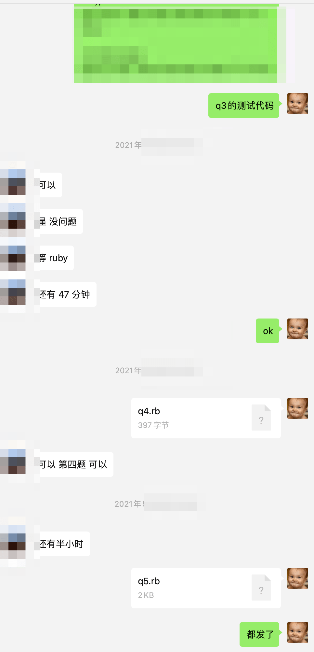Click the unknown file icon on q4.rb
This screenshot has height=652, width=314.
pyautogui.click(x=261, y=418)
